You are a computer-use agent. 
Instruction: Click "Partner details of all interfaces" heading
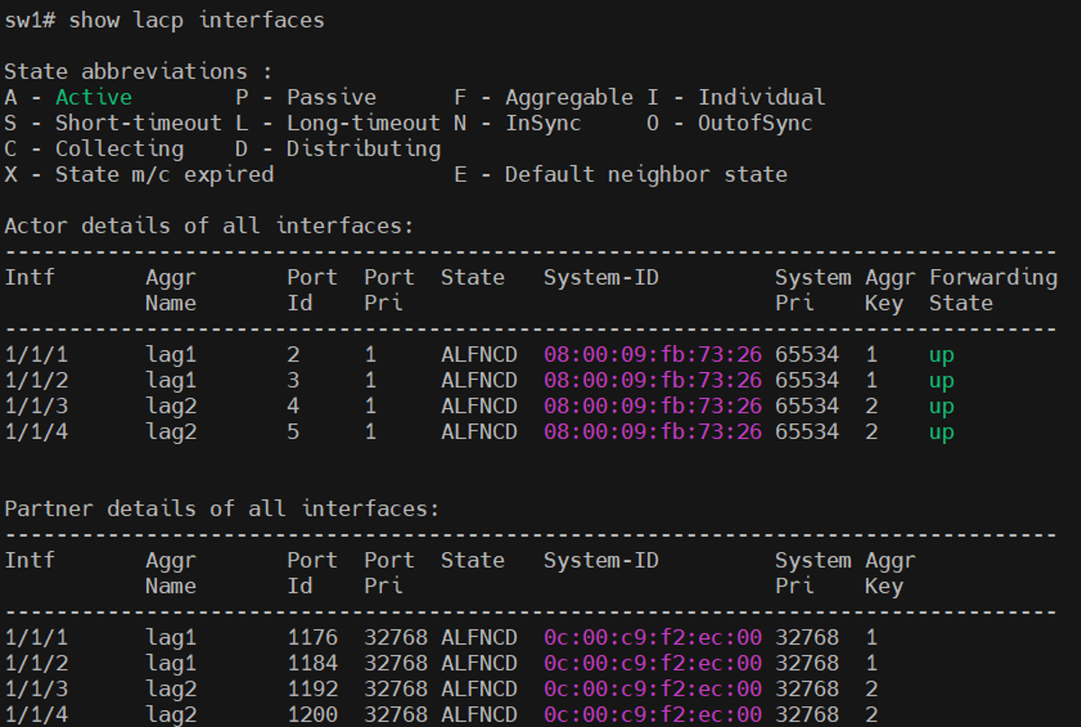221,509
